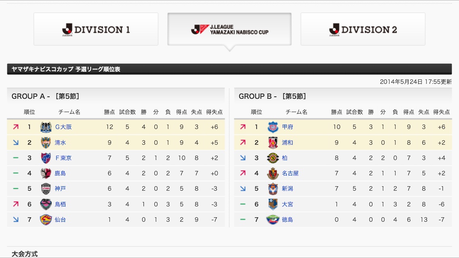Image resolution: width=459 pixels, height=258 pixels.
Task: Open the 甲府 team link
Action: point(287,127)
